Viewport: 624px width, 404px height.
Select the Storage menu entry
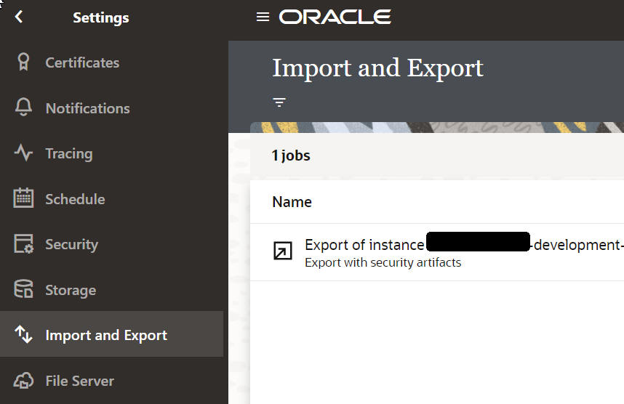(x=71, y=290)
